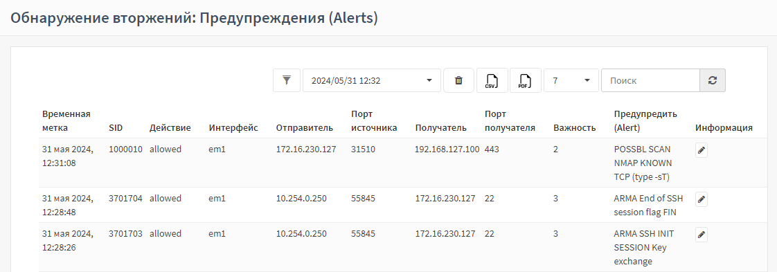Click the Важность column header

(x=574, y=128)
